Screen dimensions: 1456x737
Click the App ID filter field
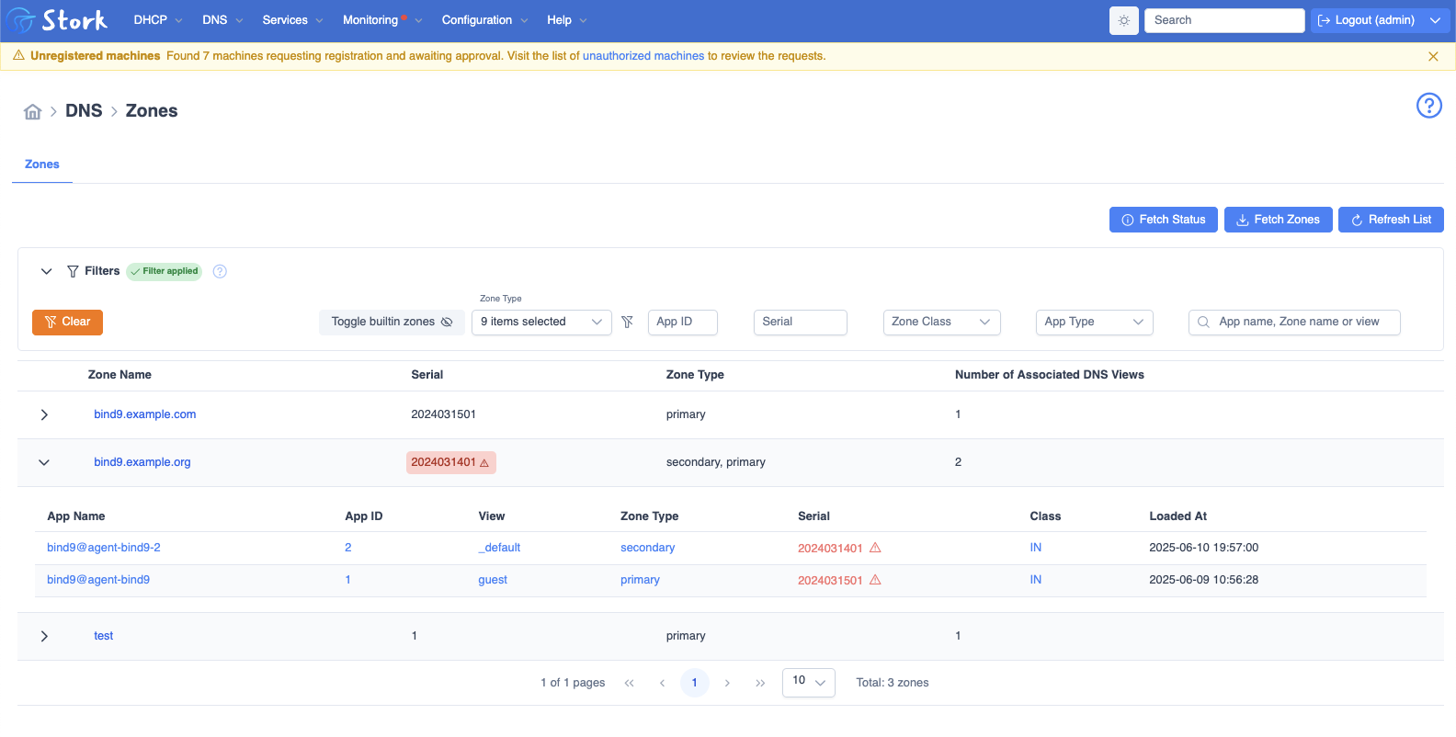(x=683, y=322)
